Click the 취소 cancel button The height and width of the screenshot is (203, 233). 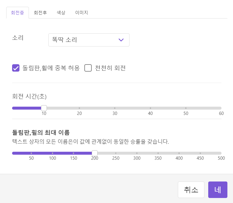click(191, 190)
